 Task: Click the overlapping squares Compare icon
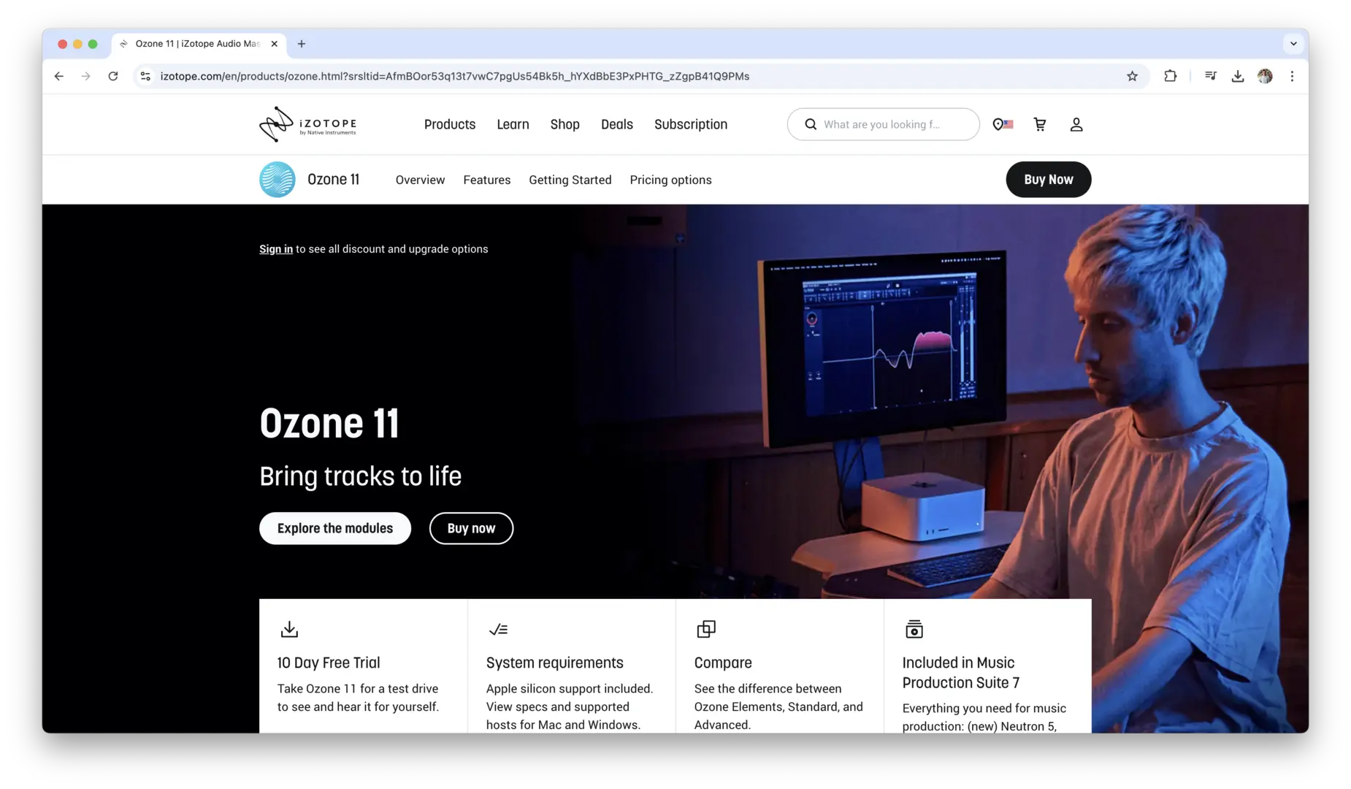coord(706,629)
